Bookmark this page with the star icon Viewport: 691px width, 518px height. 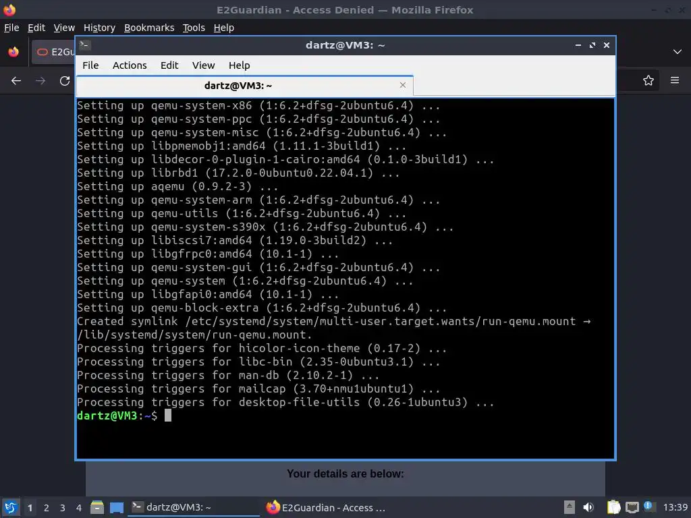coord(648,81)
